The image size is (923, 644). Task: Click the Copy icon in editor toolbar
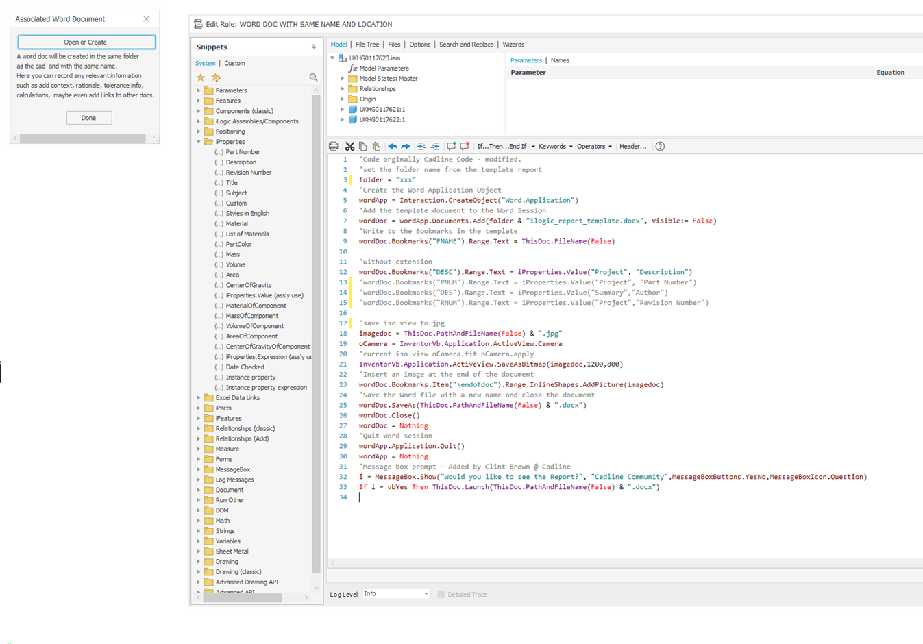point(362,146)
